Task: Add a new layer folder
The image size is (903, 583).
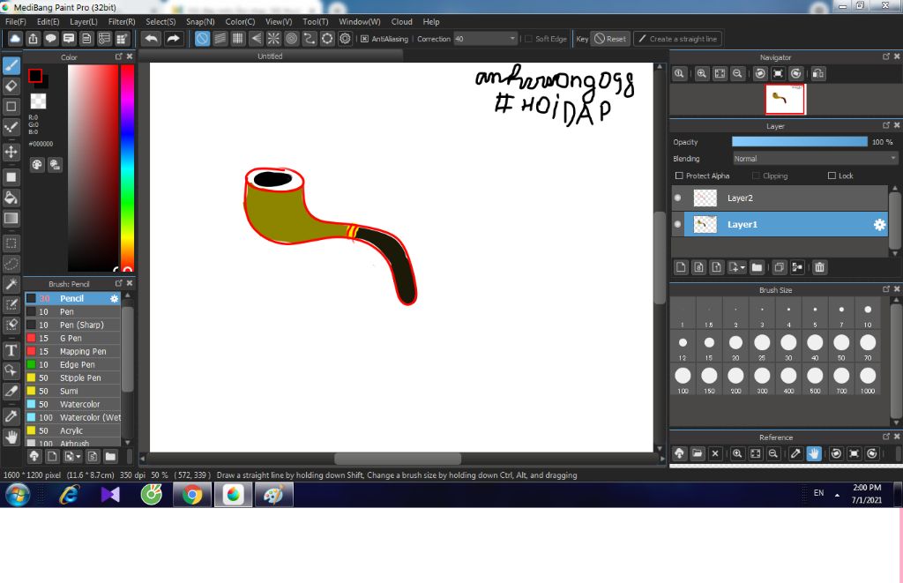Action: click(757, 267)
